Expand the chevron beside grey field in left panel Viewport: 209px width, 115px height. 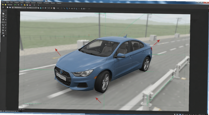pos(6,22)
